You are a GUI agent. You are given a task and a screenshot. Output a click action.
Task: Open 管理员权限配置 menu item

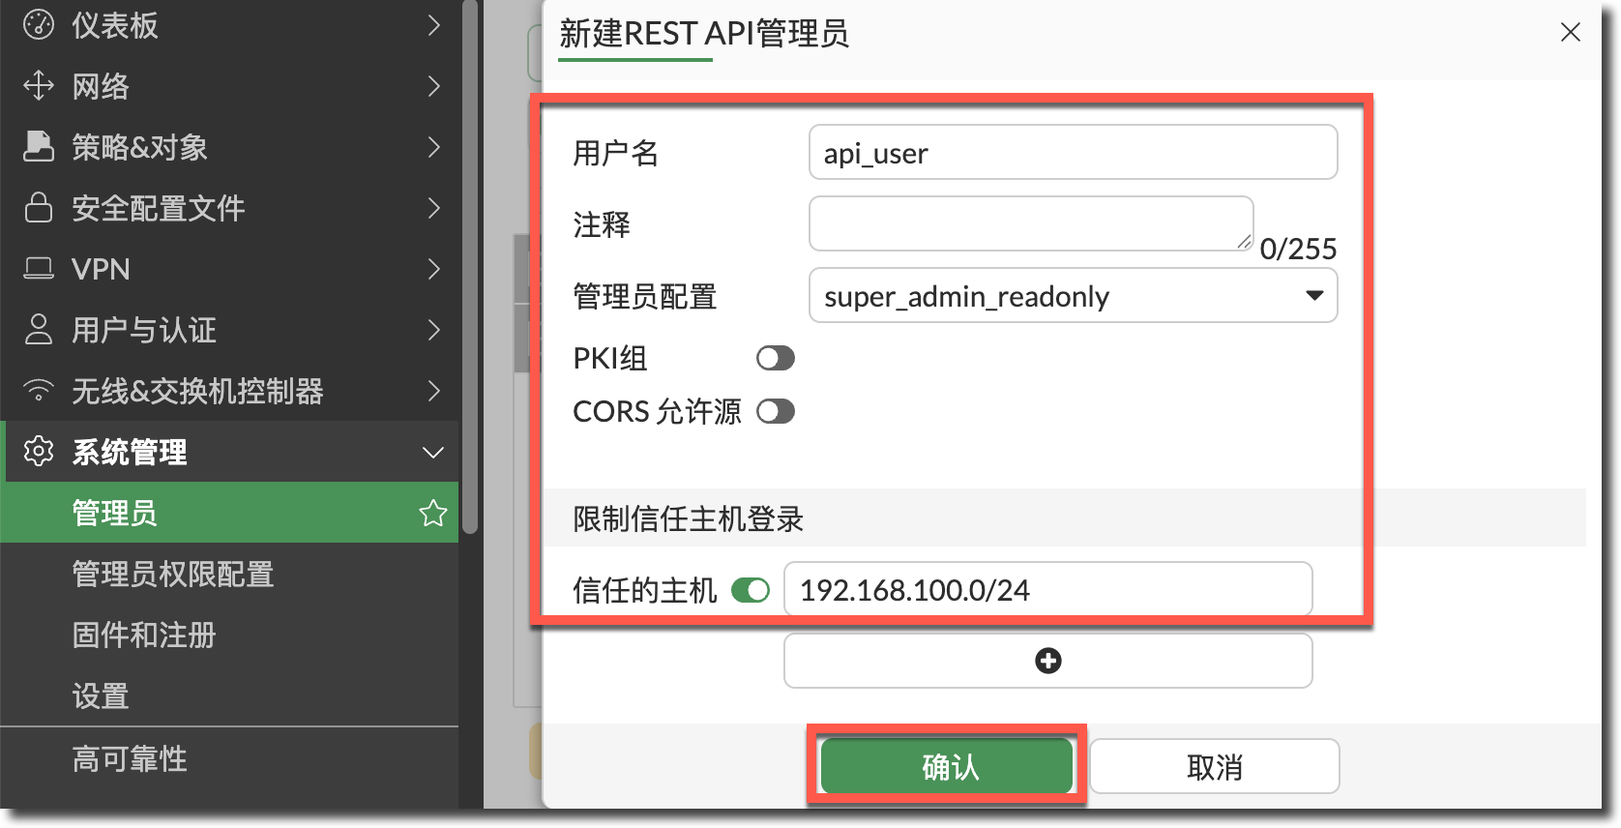point(173,575)
